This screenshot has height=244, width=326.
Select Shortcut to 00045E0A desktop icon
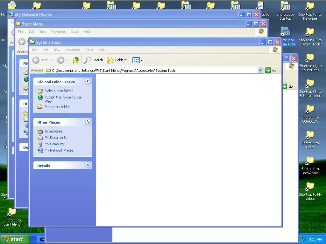point(310,114)
